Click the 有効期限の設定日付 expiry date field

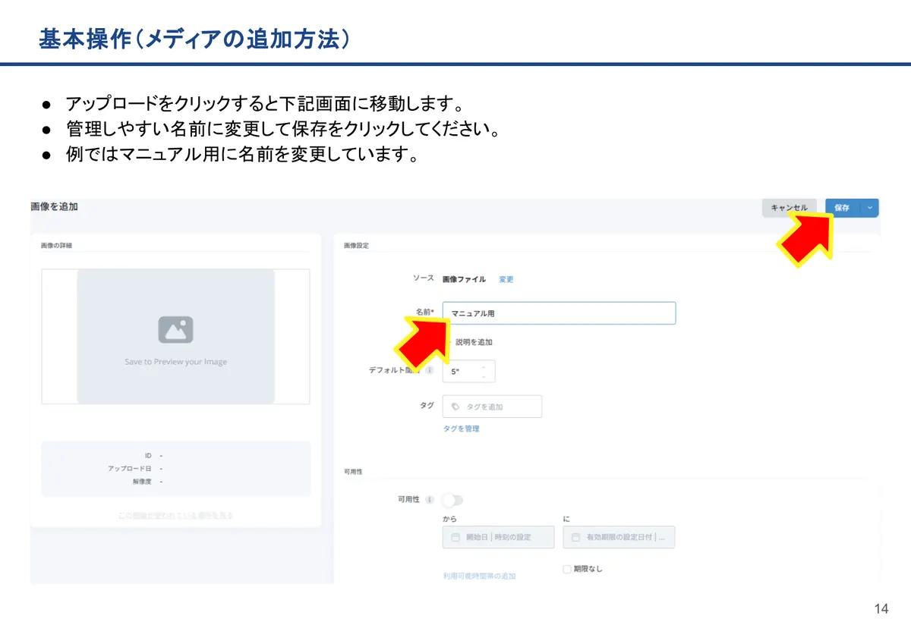click(619, 537)
